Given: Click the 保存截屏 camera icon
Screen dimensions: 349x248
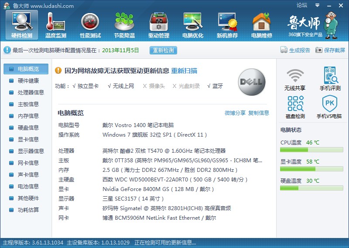Looking at the screenshot, I should 319,50.
